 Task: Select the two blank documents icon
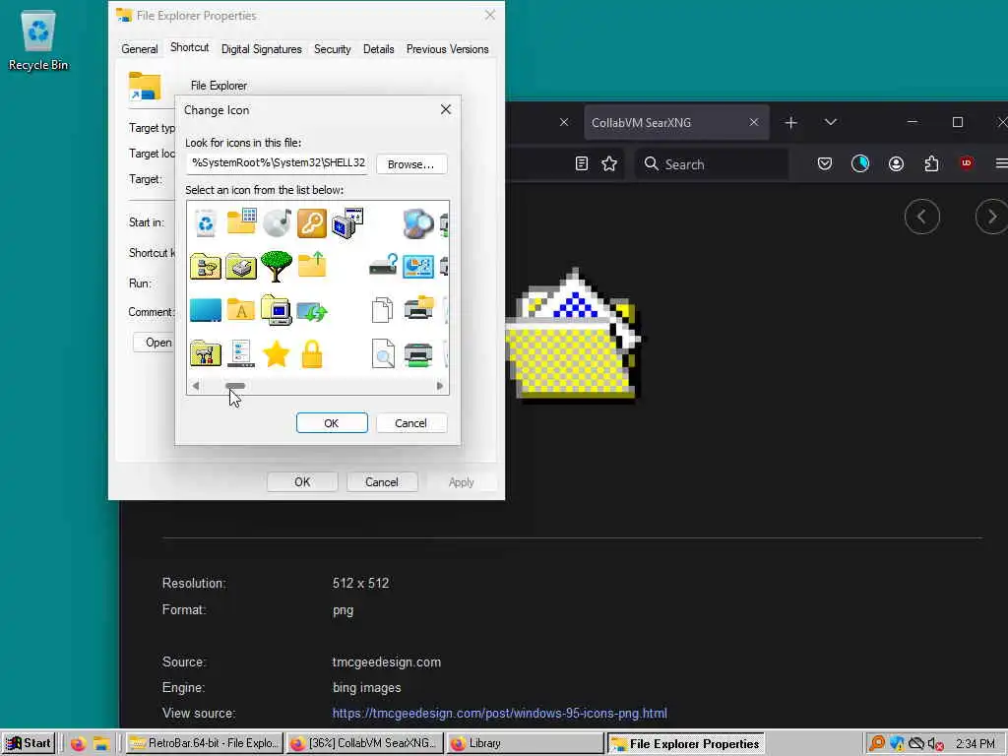[x=383, y=309]
